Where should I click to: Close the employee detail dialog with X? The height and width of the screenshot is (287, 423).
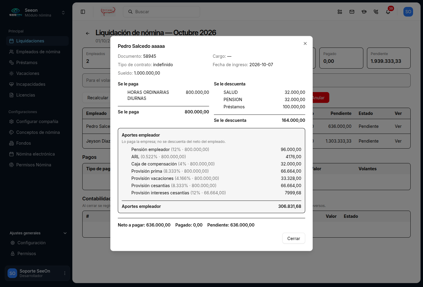305,44
